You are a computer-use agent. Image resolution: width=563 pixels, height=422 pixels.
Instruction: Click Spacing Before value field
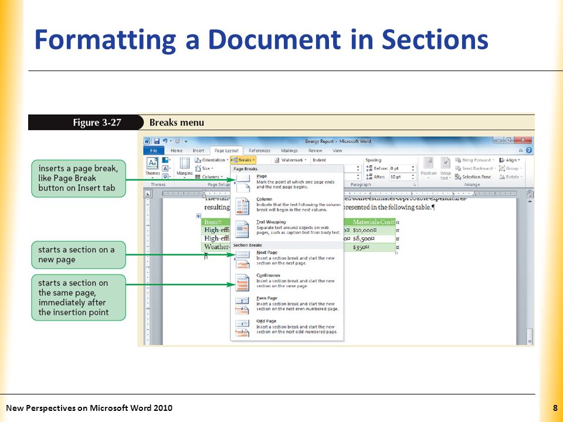point(400,168)
